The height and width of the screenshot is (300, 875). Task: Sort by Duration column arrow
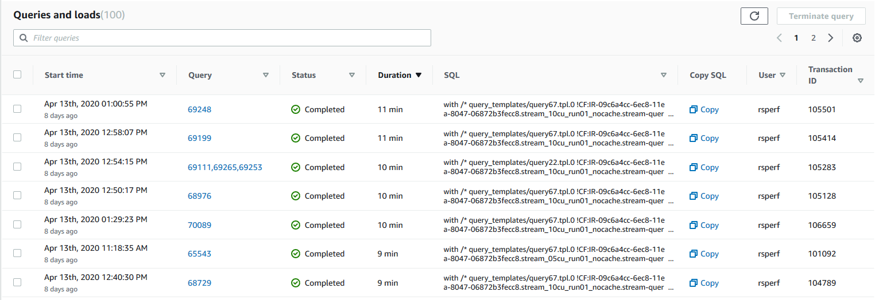pyautogui.click(x=419, y=75)
